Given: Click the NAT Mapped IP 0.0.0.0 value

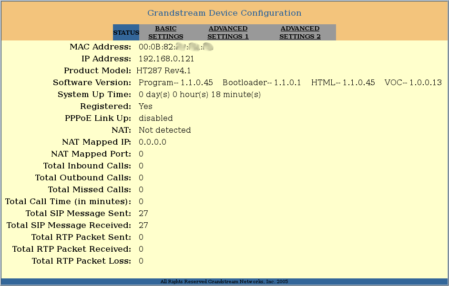Looking at the screenshot, I should pyautogui.click(x=152, y=142).
